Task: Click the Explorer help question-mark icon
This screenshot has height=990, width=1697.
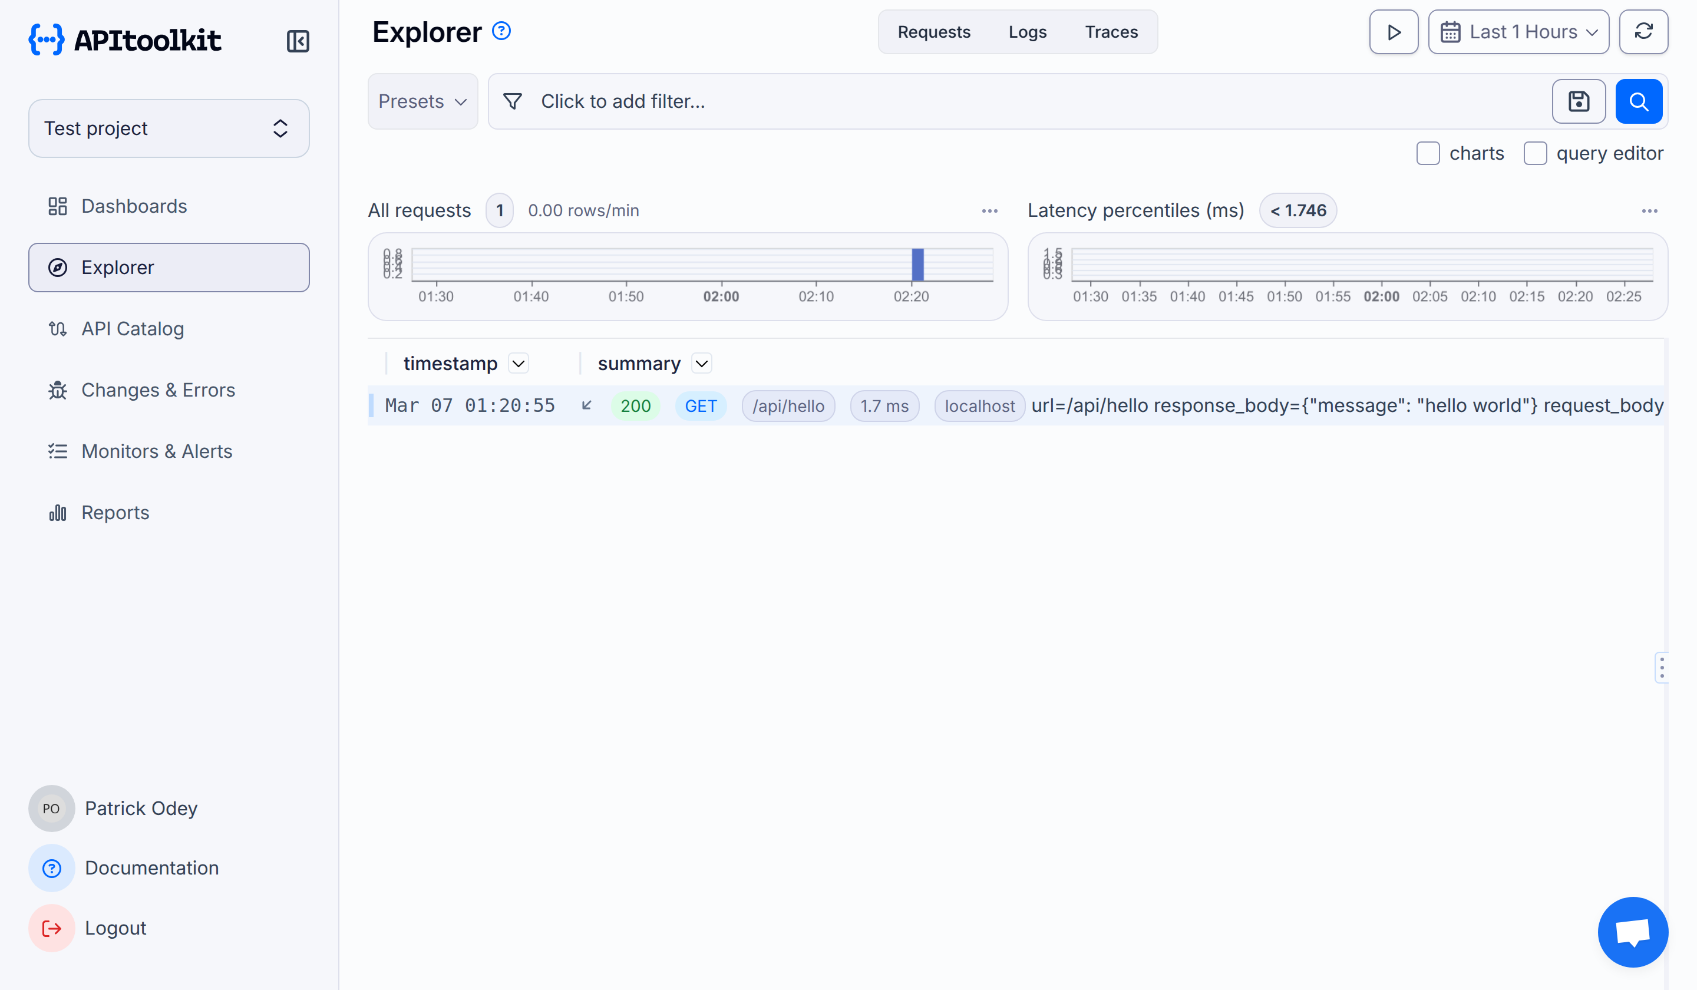Action: 501,31
